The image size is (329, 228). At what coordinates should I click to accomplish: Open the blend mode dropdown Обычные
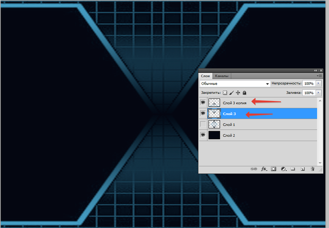[x=235, y=84]
